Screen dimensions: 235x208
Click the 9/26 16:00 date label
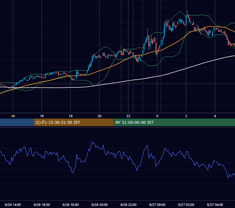point(42,205)
